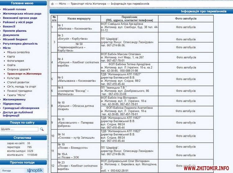Open the Вакансії menu entry
The height and width of the screenshot is (173, 233).
9,27
